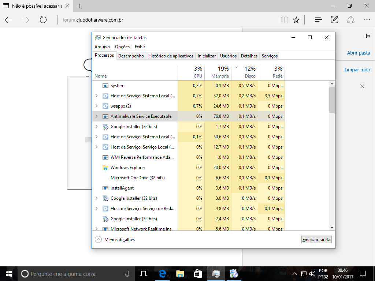Select the Google Installer row using 2,4 MB

(x=189, y=219)
